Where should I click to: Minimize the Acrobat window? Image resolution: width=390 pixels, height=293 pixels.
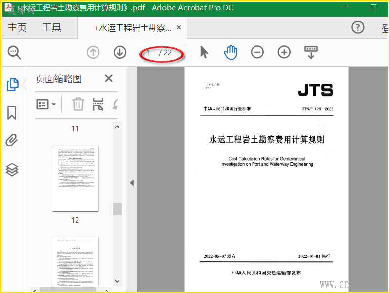(345, 7)
